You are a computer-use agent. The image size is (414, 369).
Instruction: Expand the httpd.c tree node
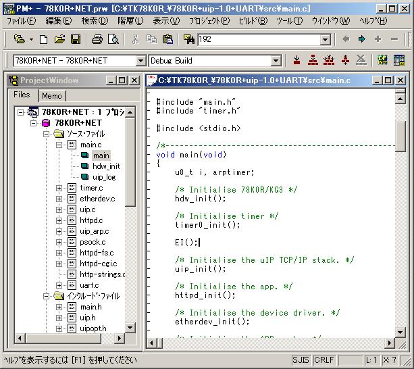pos(59,220)
